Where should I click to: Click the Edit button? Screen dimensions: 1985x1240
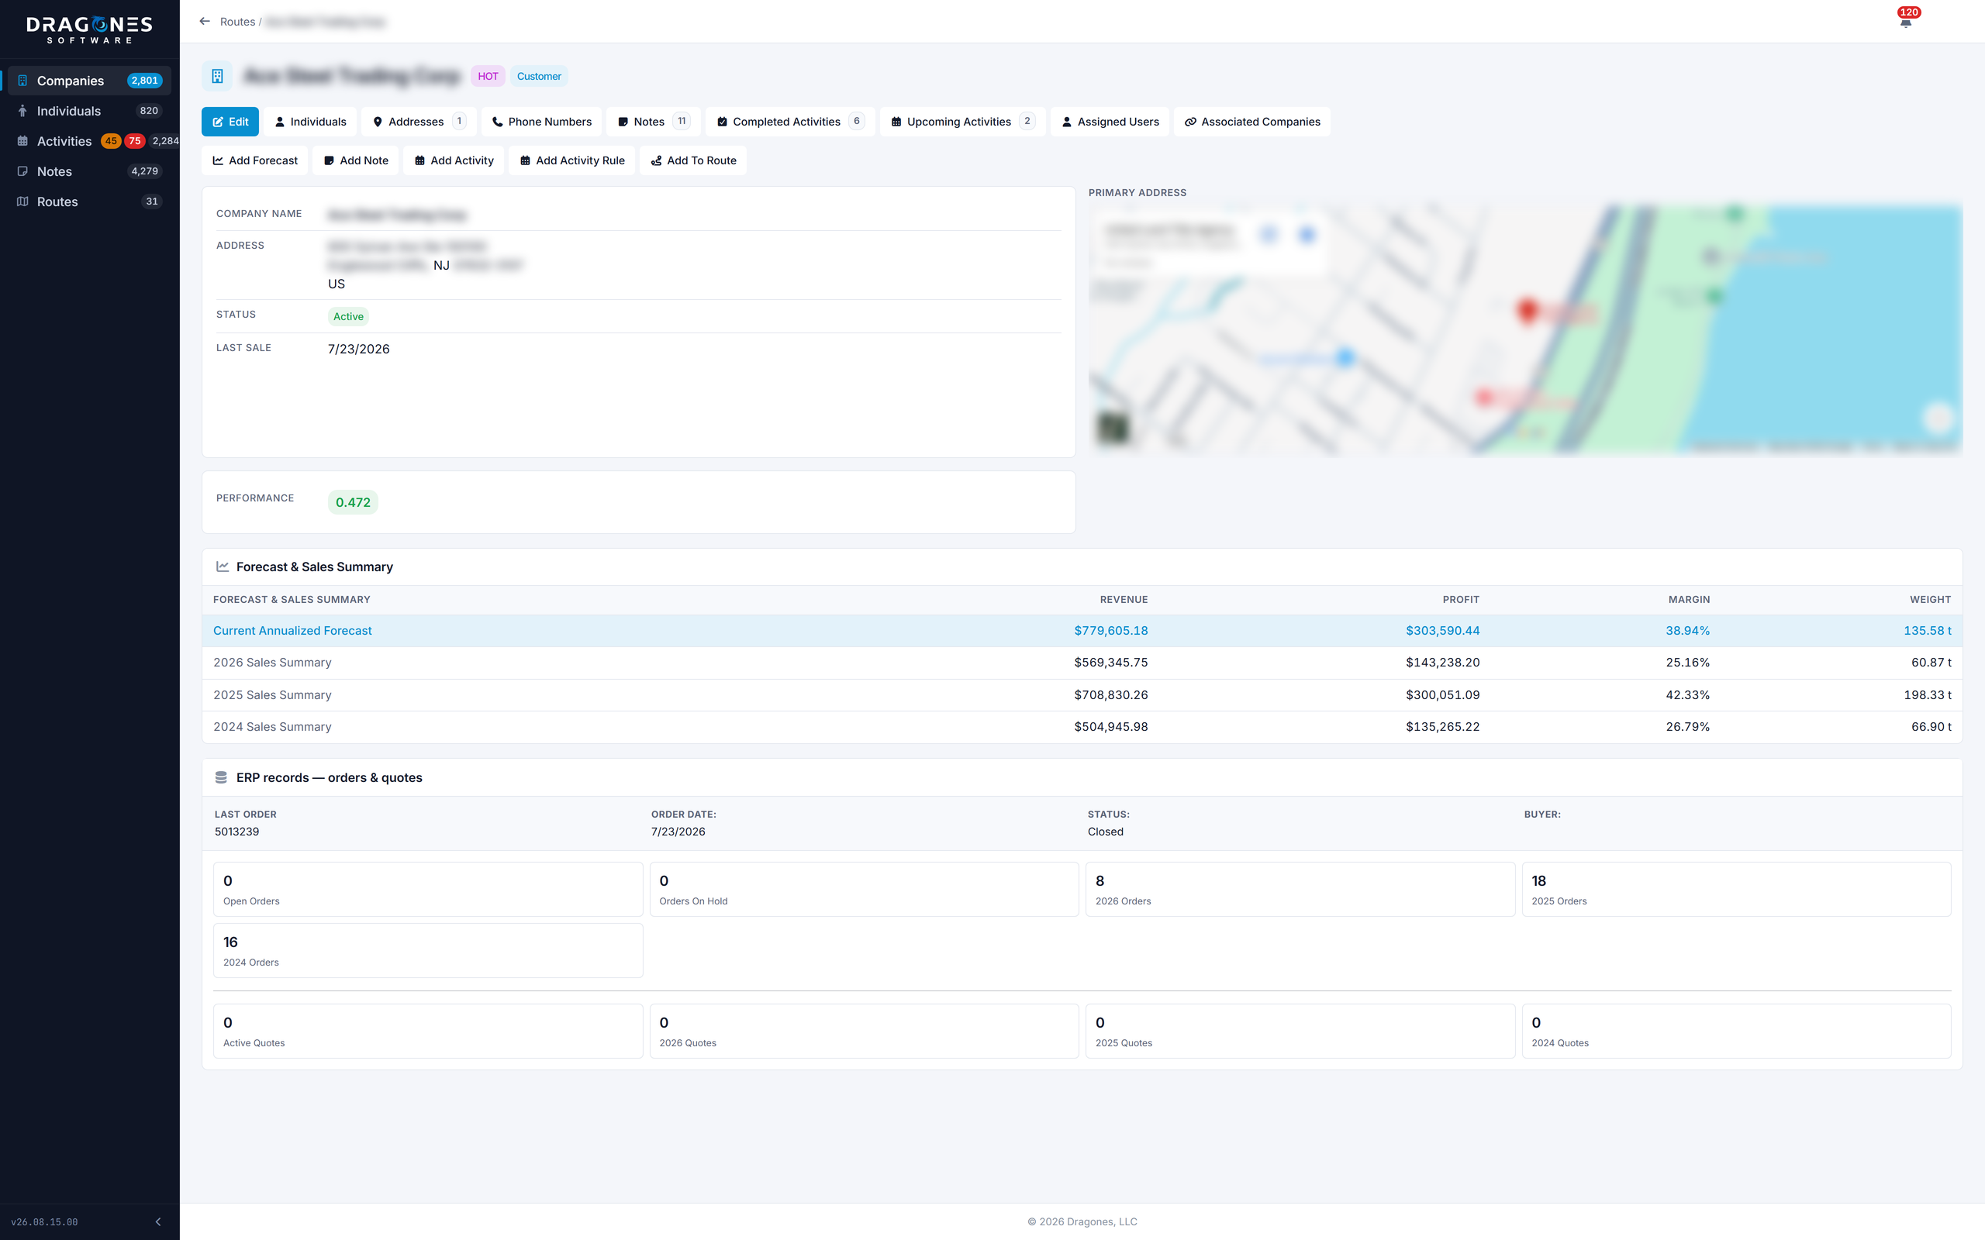pyautogui.click(x=230, y=122)
